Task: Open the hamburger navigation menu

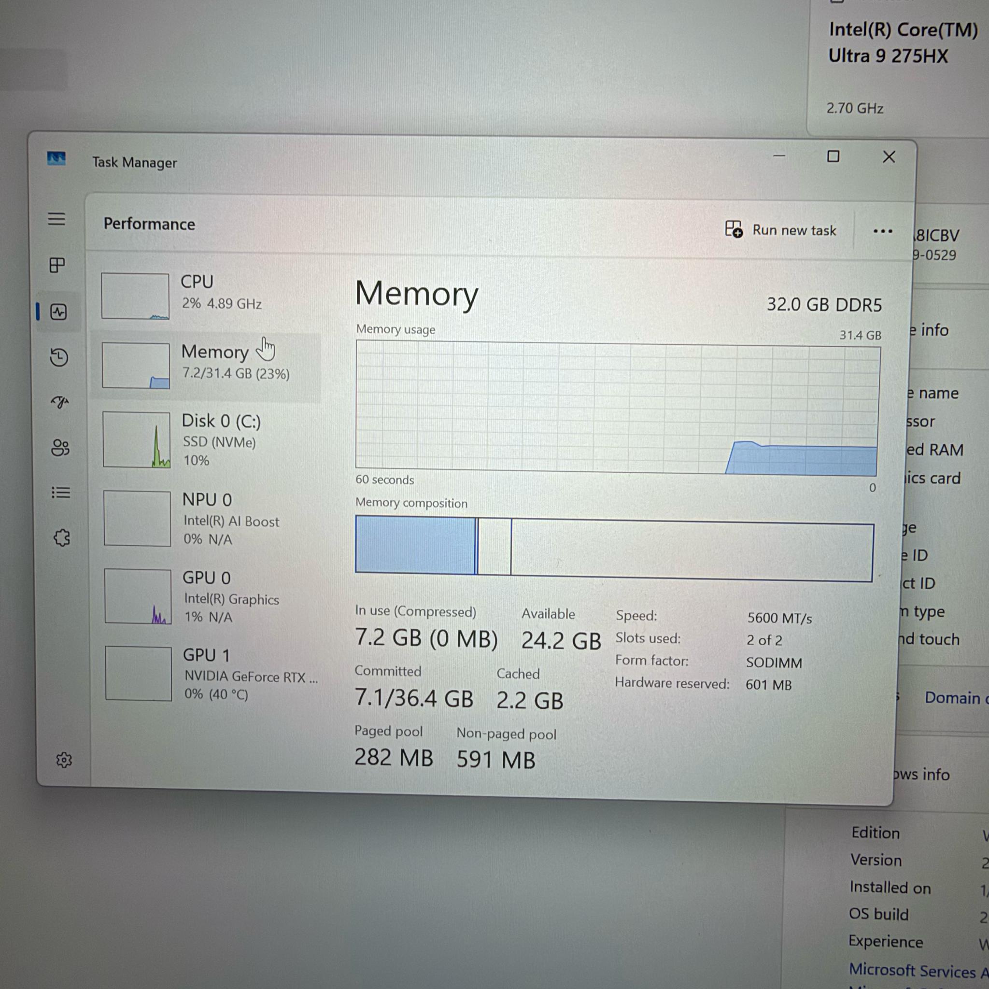Action: click(x=57, y=219)
